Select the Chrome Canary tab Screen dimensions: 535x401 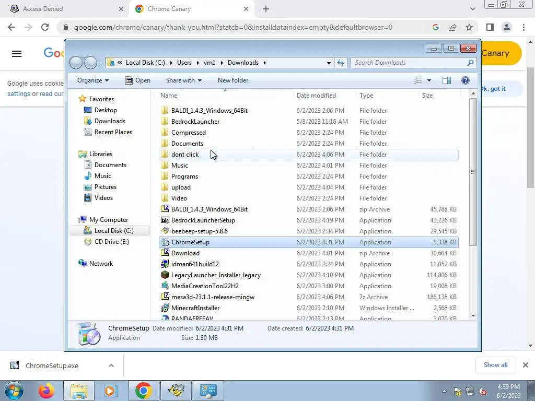[192, 9]
